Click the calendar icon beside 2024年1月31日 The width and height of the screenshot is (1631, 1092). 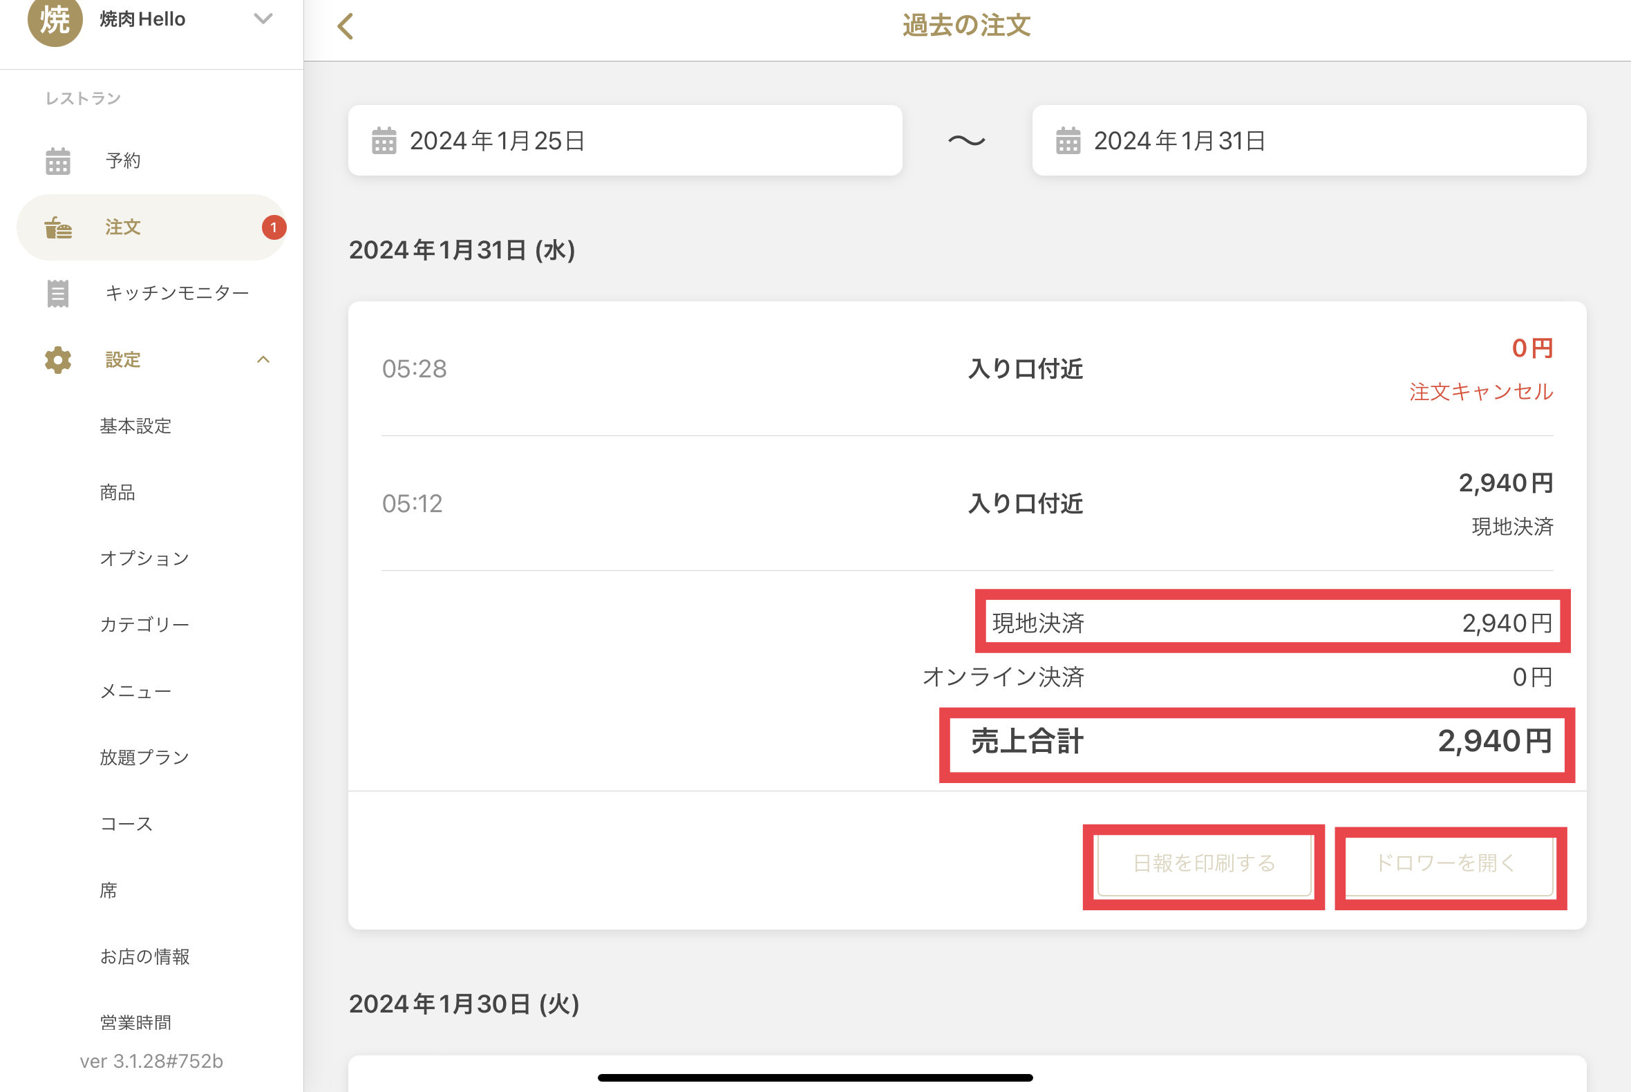1068,141
